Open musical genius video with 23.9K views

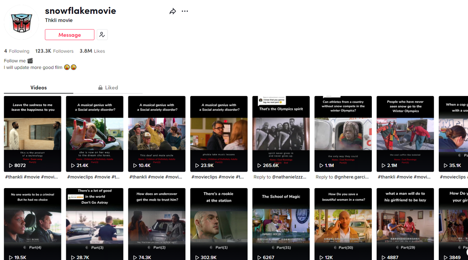pos(219,134)
